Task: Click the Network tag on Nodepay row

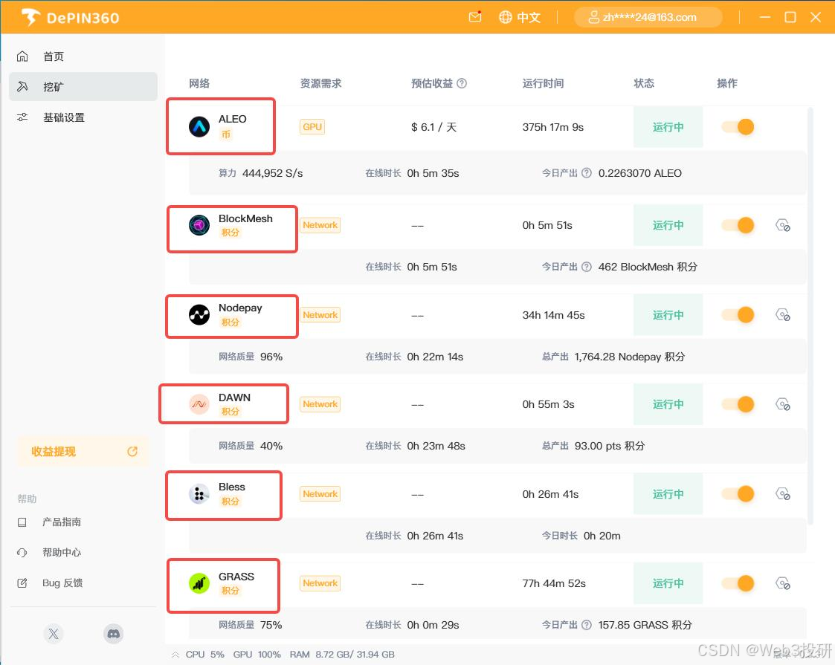Action: 320,315
